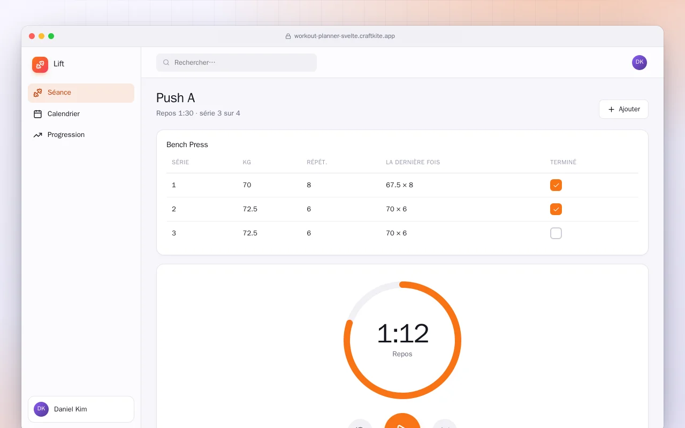Mark Bench Press series 3 as done

[556, 233]
